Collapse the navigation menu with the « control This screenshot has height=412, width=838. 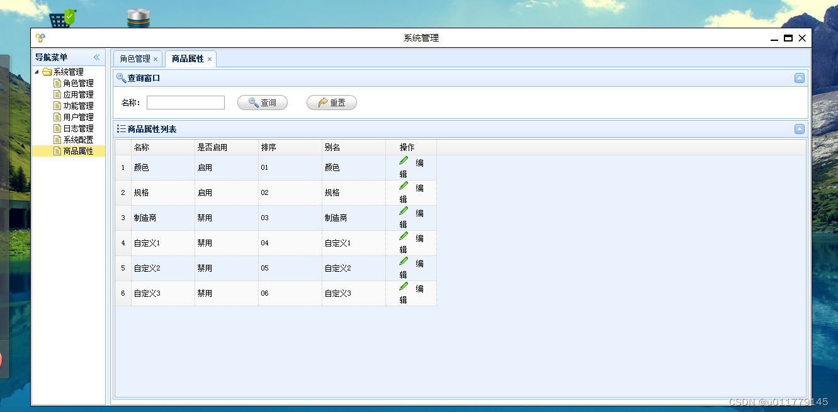pyautogui.click(x=96, y=57)
